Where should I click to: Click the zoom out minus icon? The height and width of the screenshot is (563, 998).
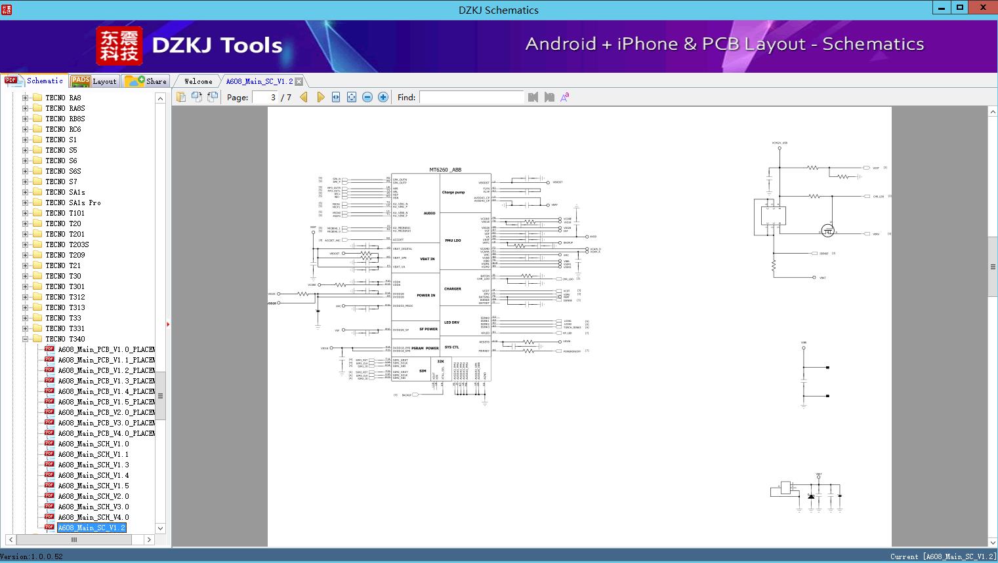(367, 97)
